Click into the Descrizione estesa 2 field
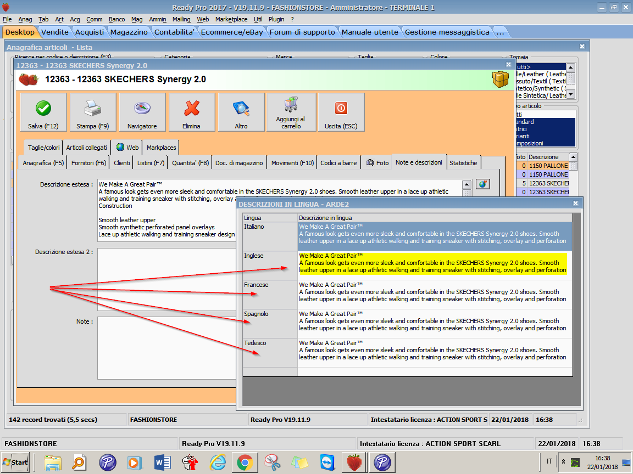The height and width of the screenshot is (474, 633). tap(166, 279)
